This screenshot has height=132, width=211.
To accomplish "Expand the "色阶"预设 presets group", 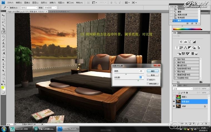I will (x=175, y=59).
